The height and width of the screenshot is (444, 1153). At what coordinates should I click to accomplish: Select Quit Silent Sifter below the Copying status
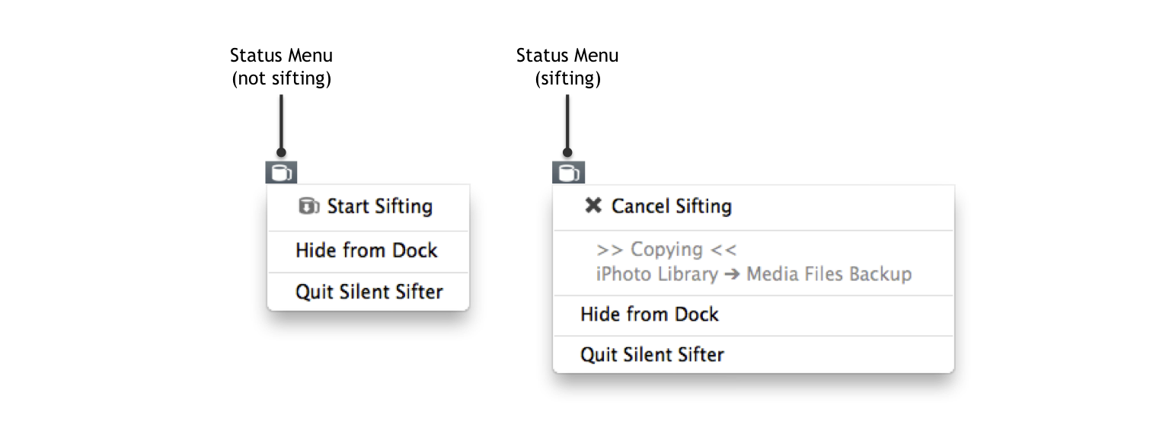point(753,354)
